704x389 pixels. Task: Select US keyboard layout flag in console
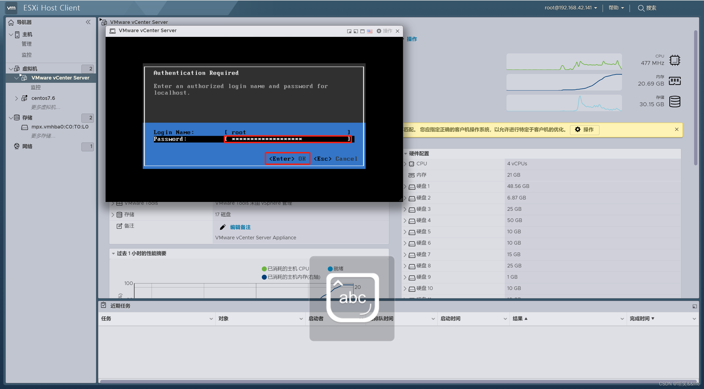[370, 31]
